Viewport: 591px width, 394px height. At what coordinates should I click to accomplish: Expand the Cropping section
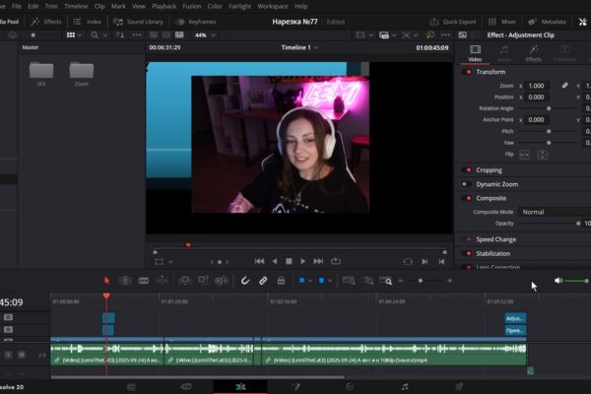489,170
